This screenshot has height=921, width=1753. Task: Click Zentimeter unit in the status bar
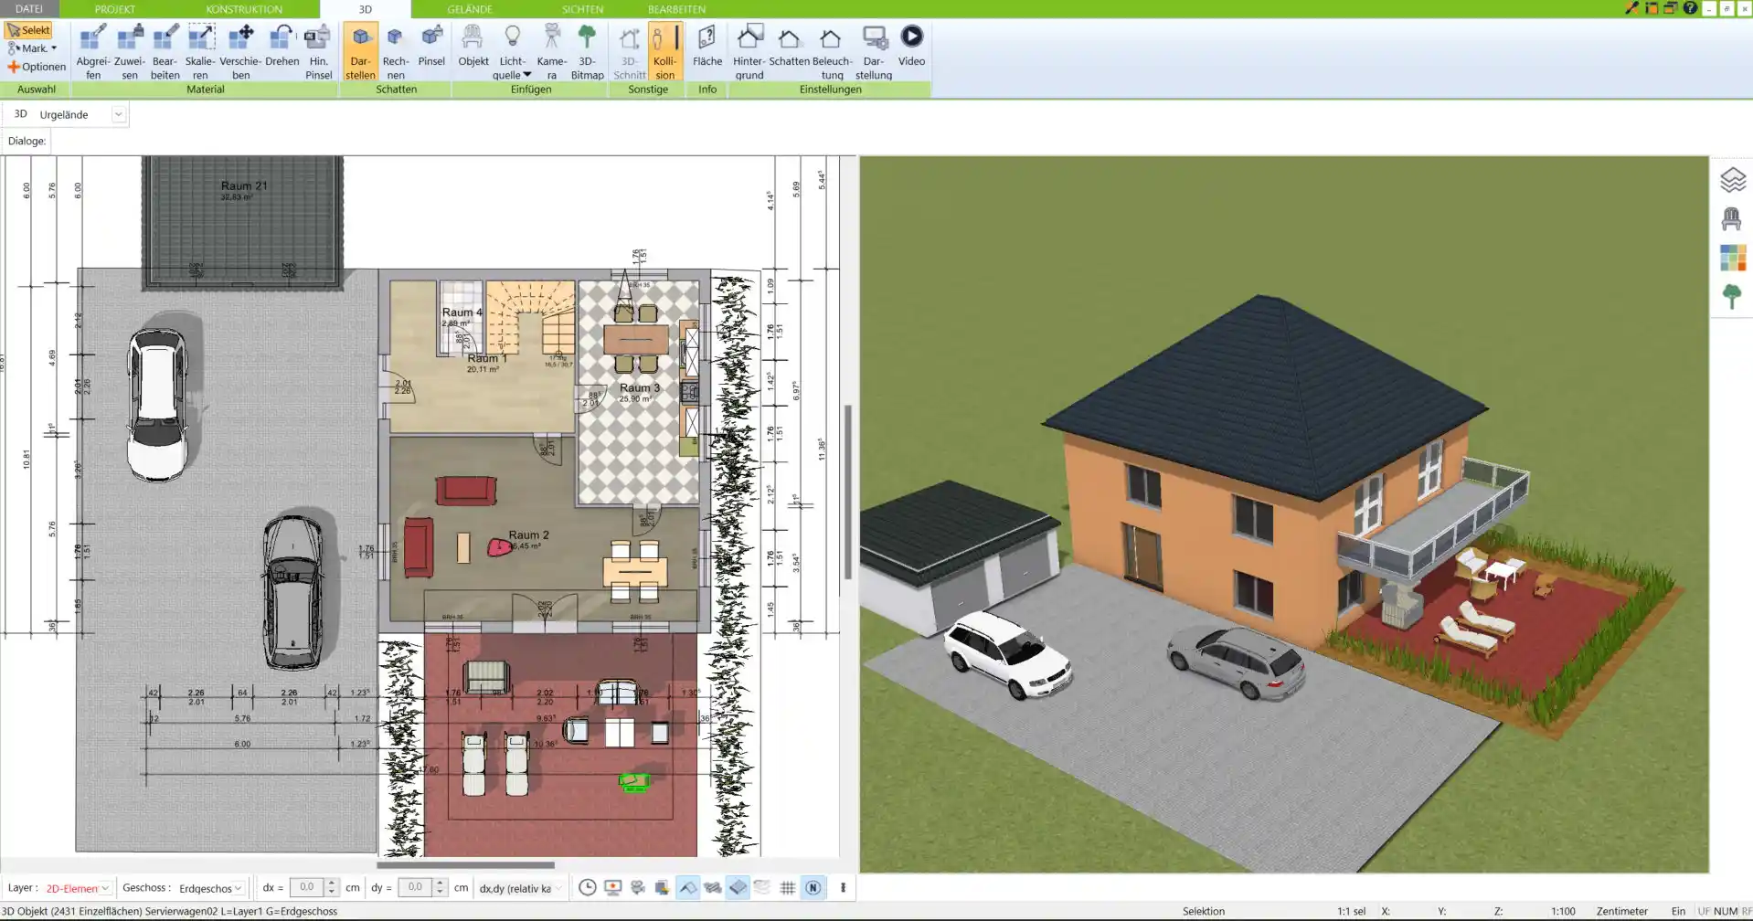[x=1621, y=912]
